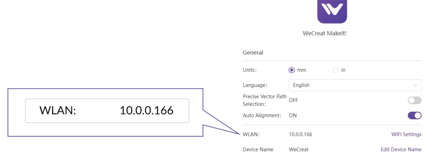
Task: Click the Auto Alignment label
Action: (x=262, y=116)
